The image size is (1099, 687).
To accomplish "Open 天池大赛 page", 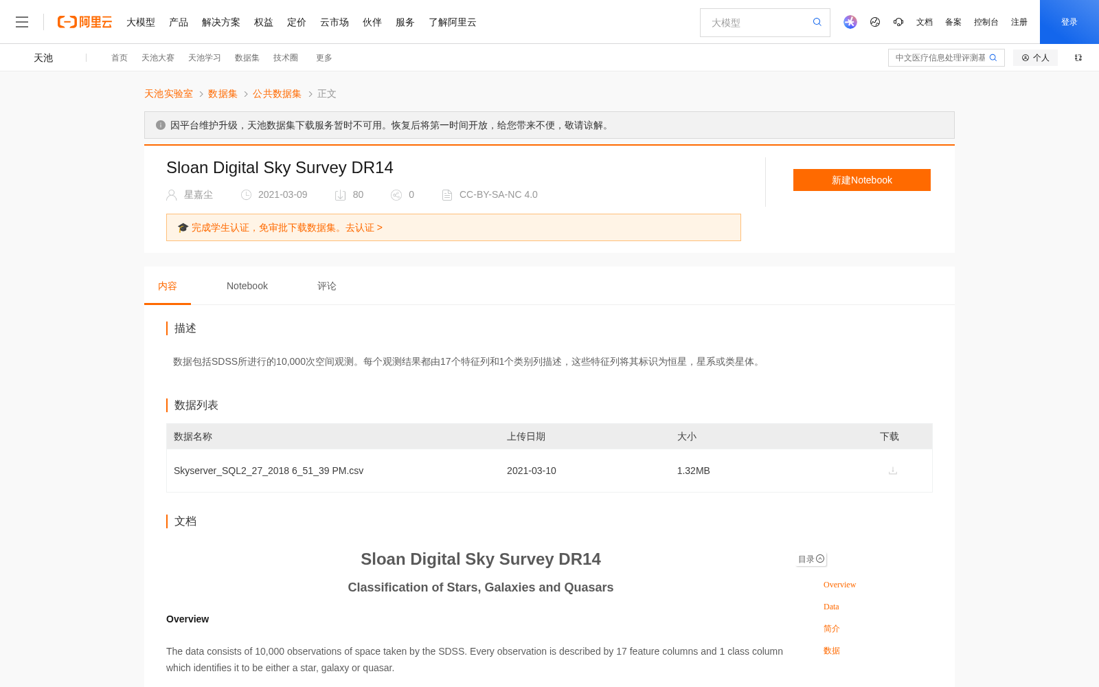I will [x=158, y=58].
